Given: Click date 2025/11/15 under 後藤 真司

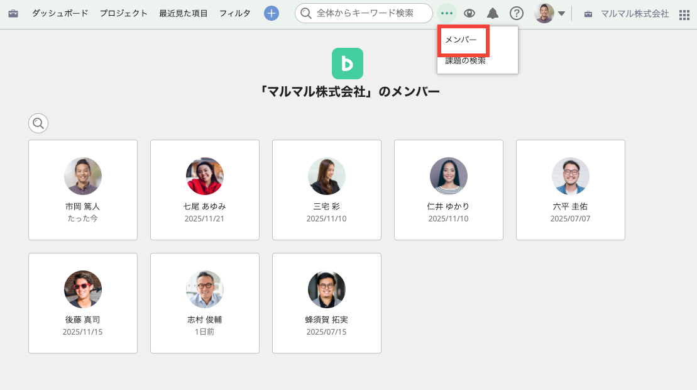Looking at the screenshot, I should (x=83, y=331).
